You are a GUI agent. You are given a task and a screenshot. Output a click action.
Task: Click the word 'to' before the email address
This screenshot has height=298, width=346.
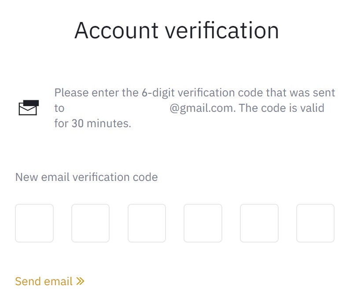pyautogui.click(x=59, y=108)
